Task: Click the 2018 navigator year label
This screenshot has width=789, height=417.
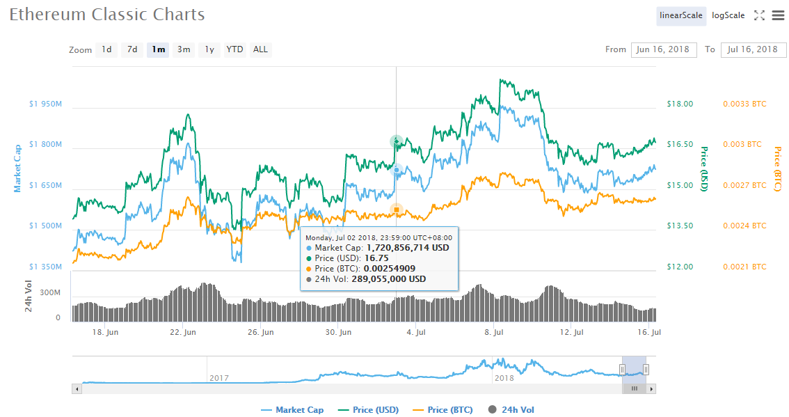Action: click(x=504, y=378)
